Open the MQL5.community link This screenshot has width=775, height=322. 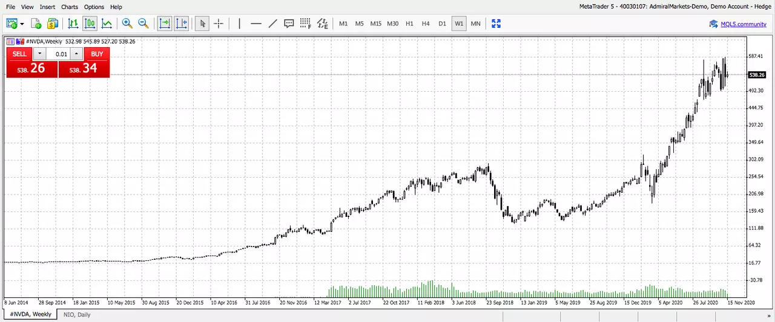(744, 24)
